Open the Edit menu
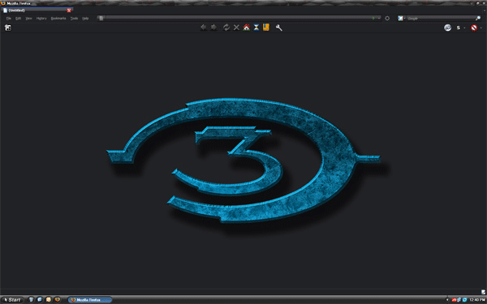487x304 pixels. [x=19, y=19]
